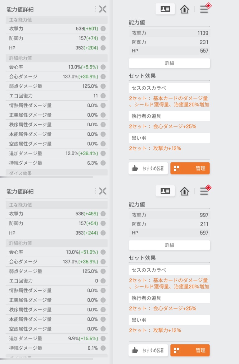Click info icon beside 攻撃力 538(+601)
239x364 pixels.
pos(103,29)
